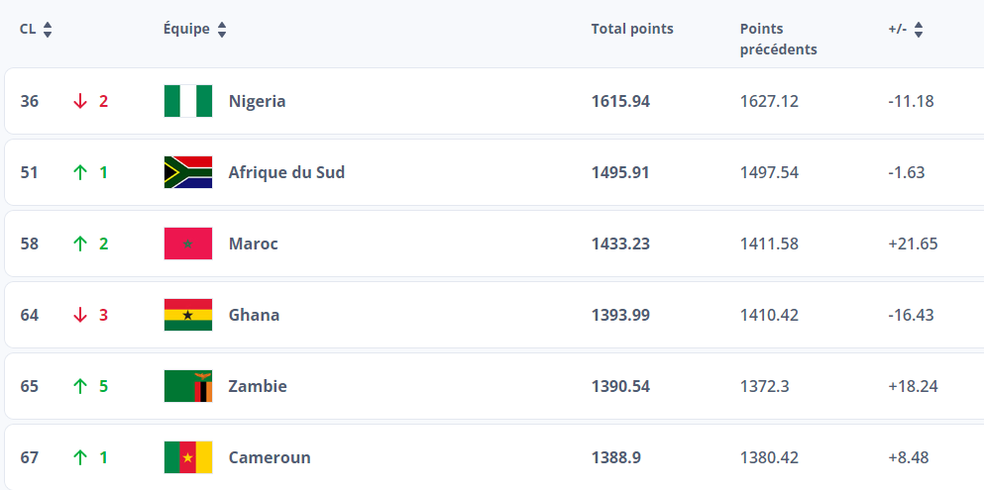Open the Cameroun team page
The height and width of the screenshot is (490, 984).
coord(270,457)
